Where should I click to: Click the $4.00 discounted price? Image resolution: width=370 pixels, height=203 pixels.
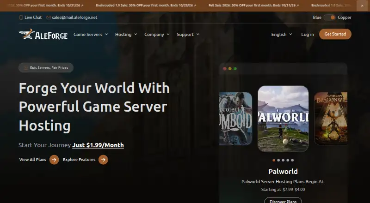tap(300, 189)
